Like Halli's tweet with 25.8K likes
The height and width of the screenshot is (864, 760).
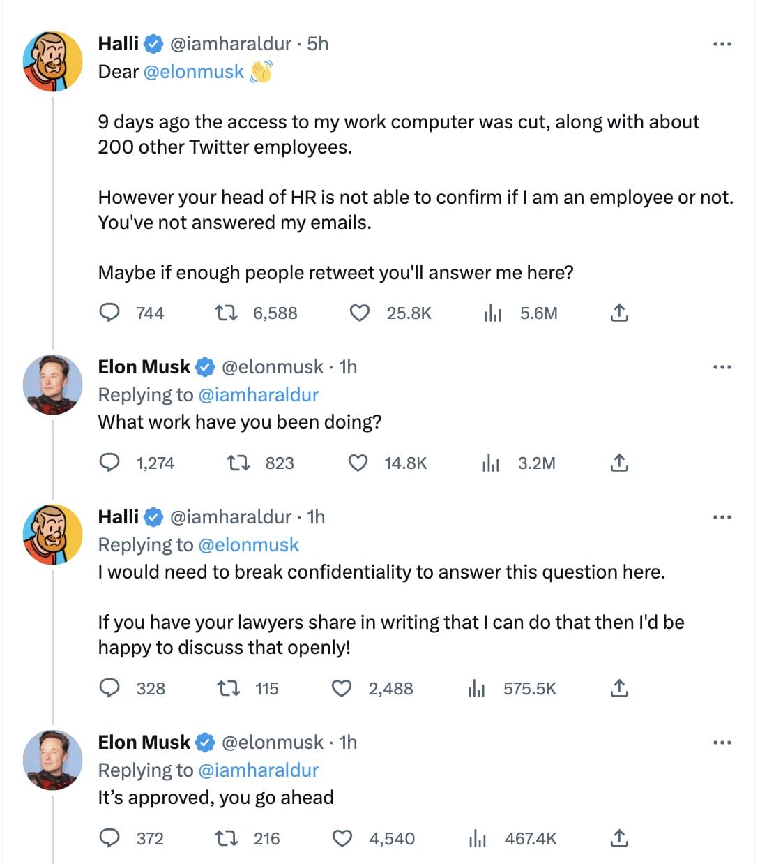click(359, 313)
